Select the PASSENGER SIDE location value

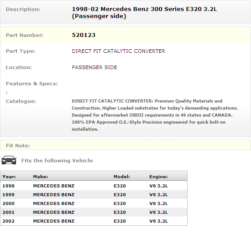click(x=94, y=67)
